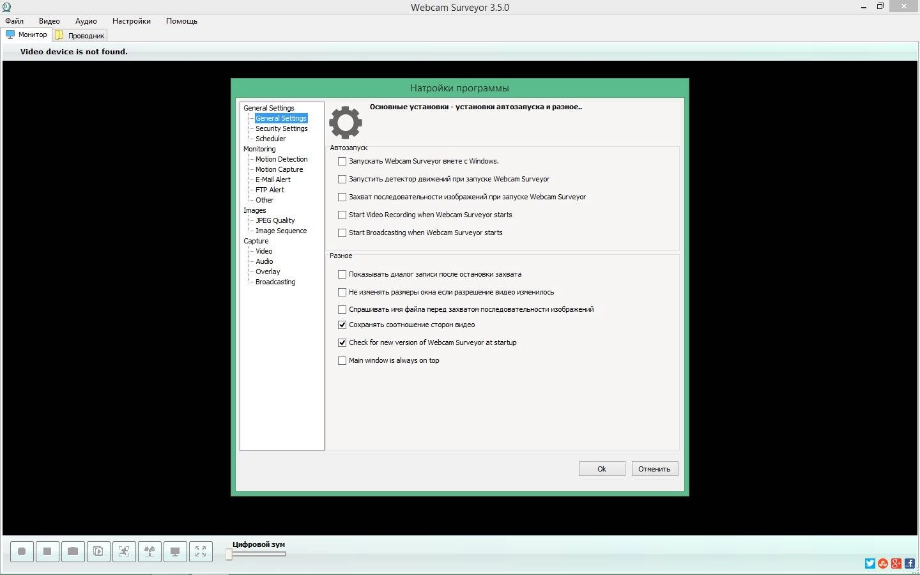Check 'Не изменять размеры окна' option

pos(342,293)
